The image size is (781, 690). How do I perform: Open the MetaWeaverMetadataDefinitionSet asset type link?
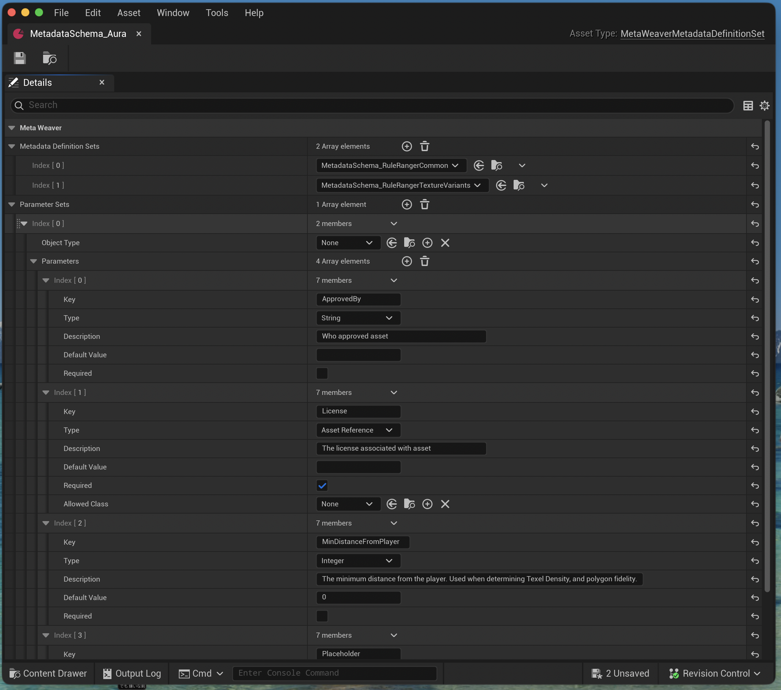[692, 34]
